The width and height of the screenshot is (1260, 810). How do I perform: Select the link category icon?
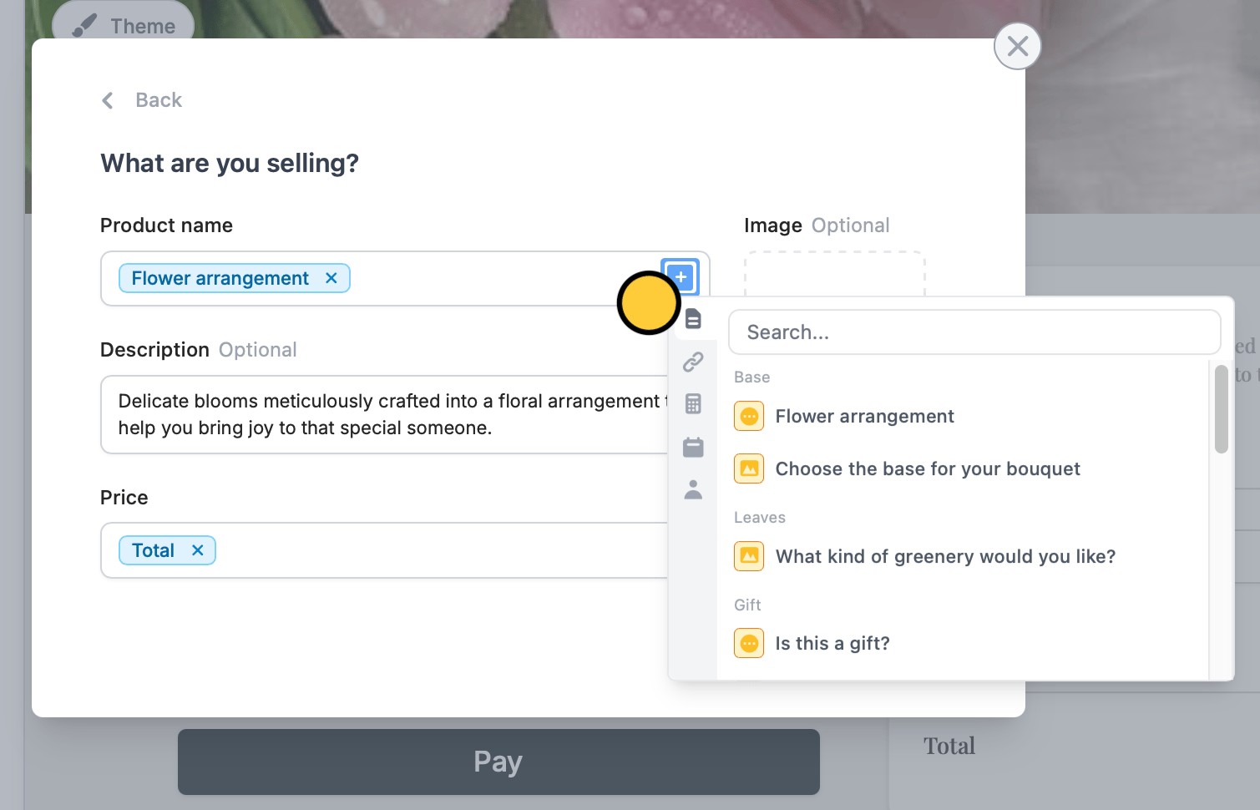(693, 362)
